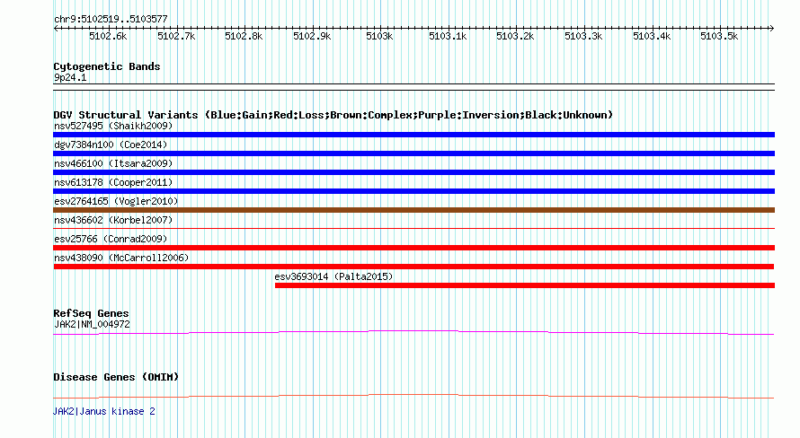Open the nsv613178 (Cooper2011) variant bar
The width and height of the screenshot is (800, 438).
(413, 191)
